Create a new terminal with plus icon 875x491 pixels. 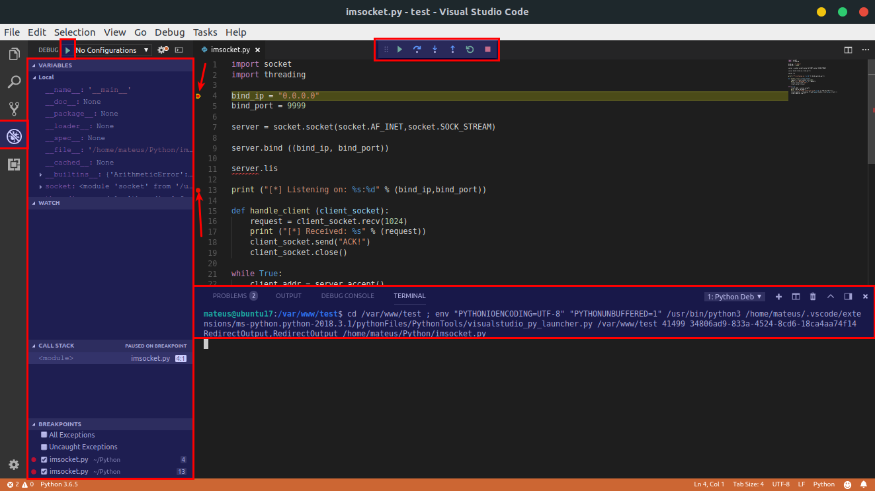778,297
